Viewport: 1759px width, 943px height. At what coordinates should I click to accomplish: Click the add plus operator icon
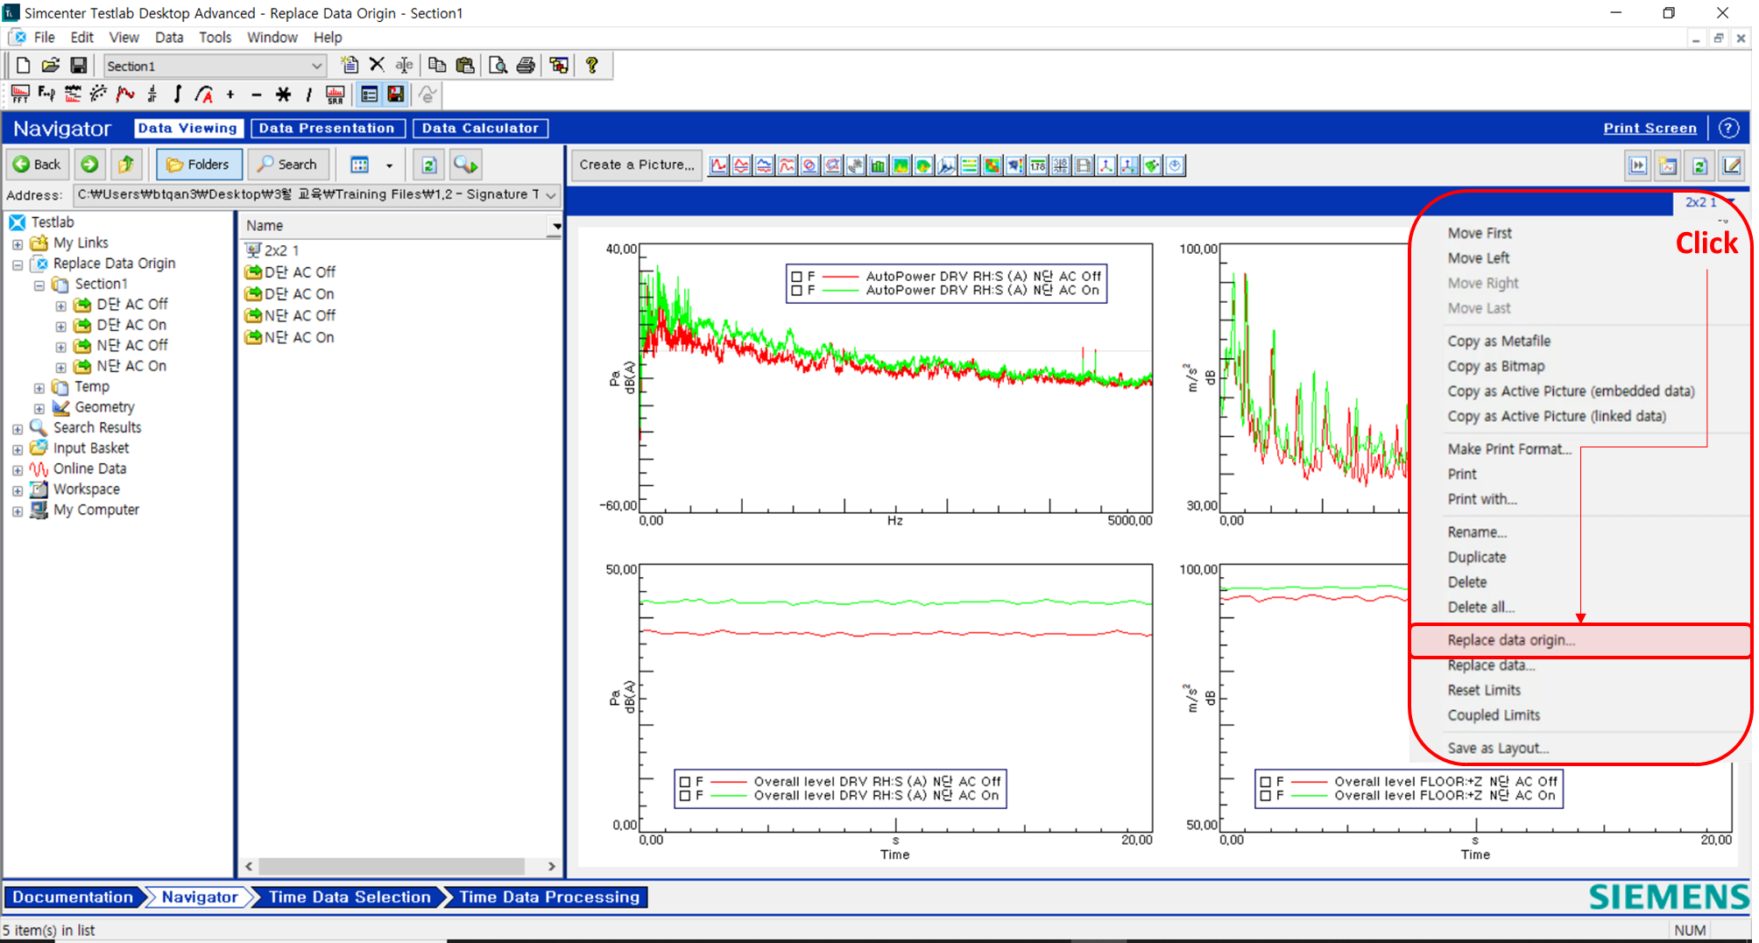(230, 94)
